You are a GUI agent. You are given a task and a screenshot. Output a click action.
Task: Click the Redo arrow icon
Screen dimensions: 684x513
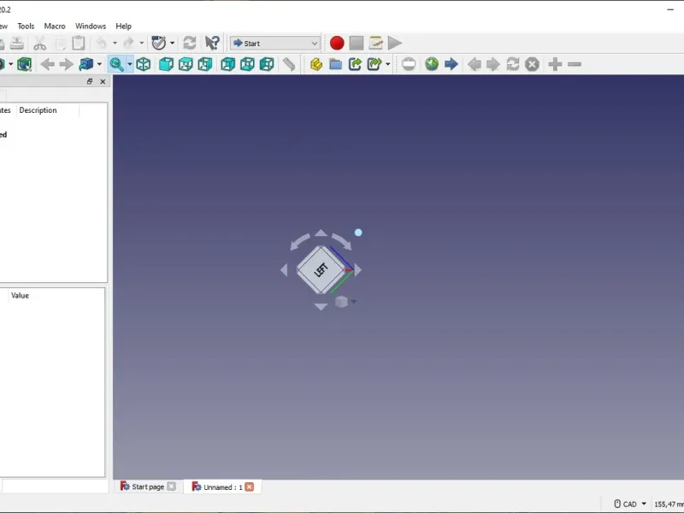(x=128, y=43)
